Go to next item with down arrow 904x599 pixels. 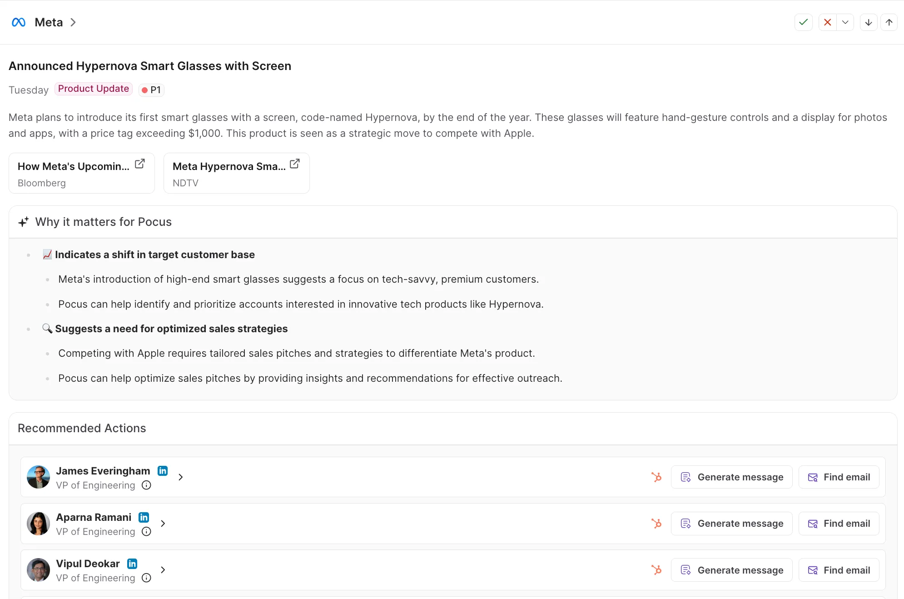(869, 22)
